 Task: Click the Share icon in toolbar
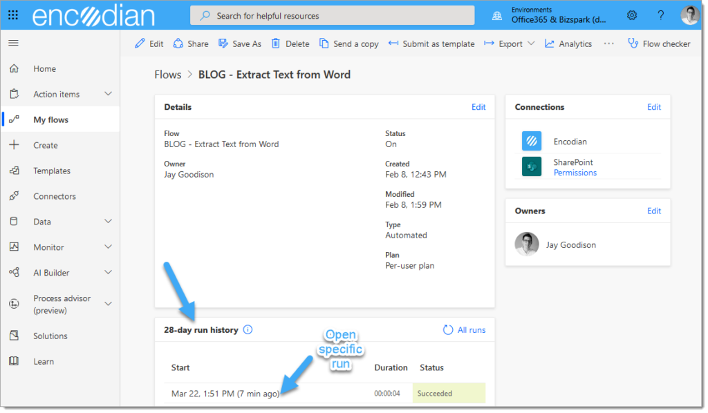coord(178,44)
